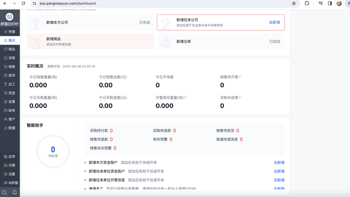Open the @胖猫 sidebar item
The height and width of the screenshot is (197, 350).
point(10,183)
